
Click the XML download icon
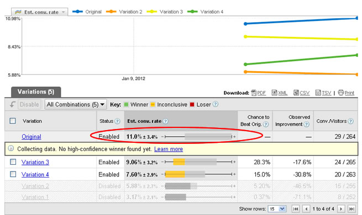tap(274, 93)
